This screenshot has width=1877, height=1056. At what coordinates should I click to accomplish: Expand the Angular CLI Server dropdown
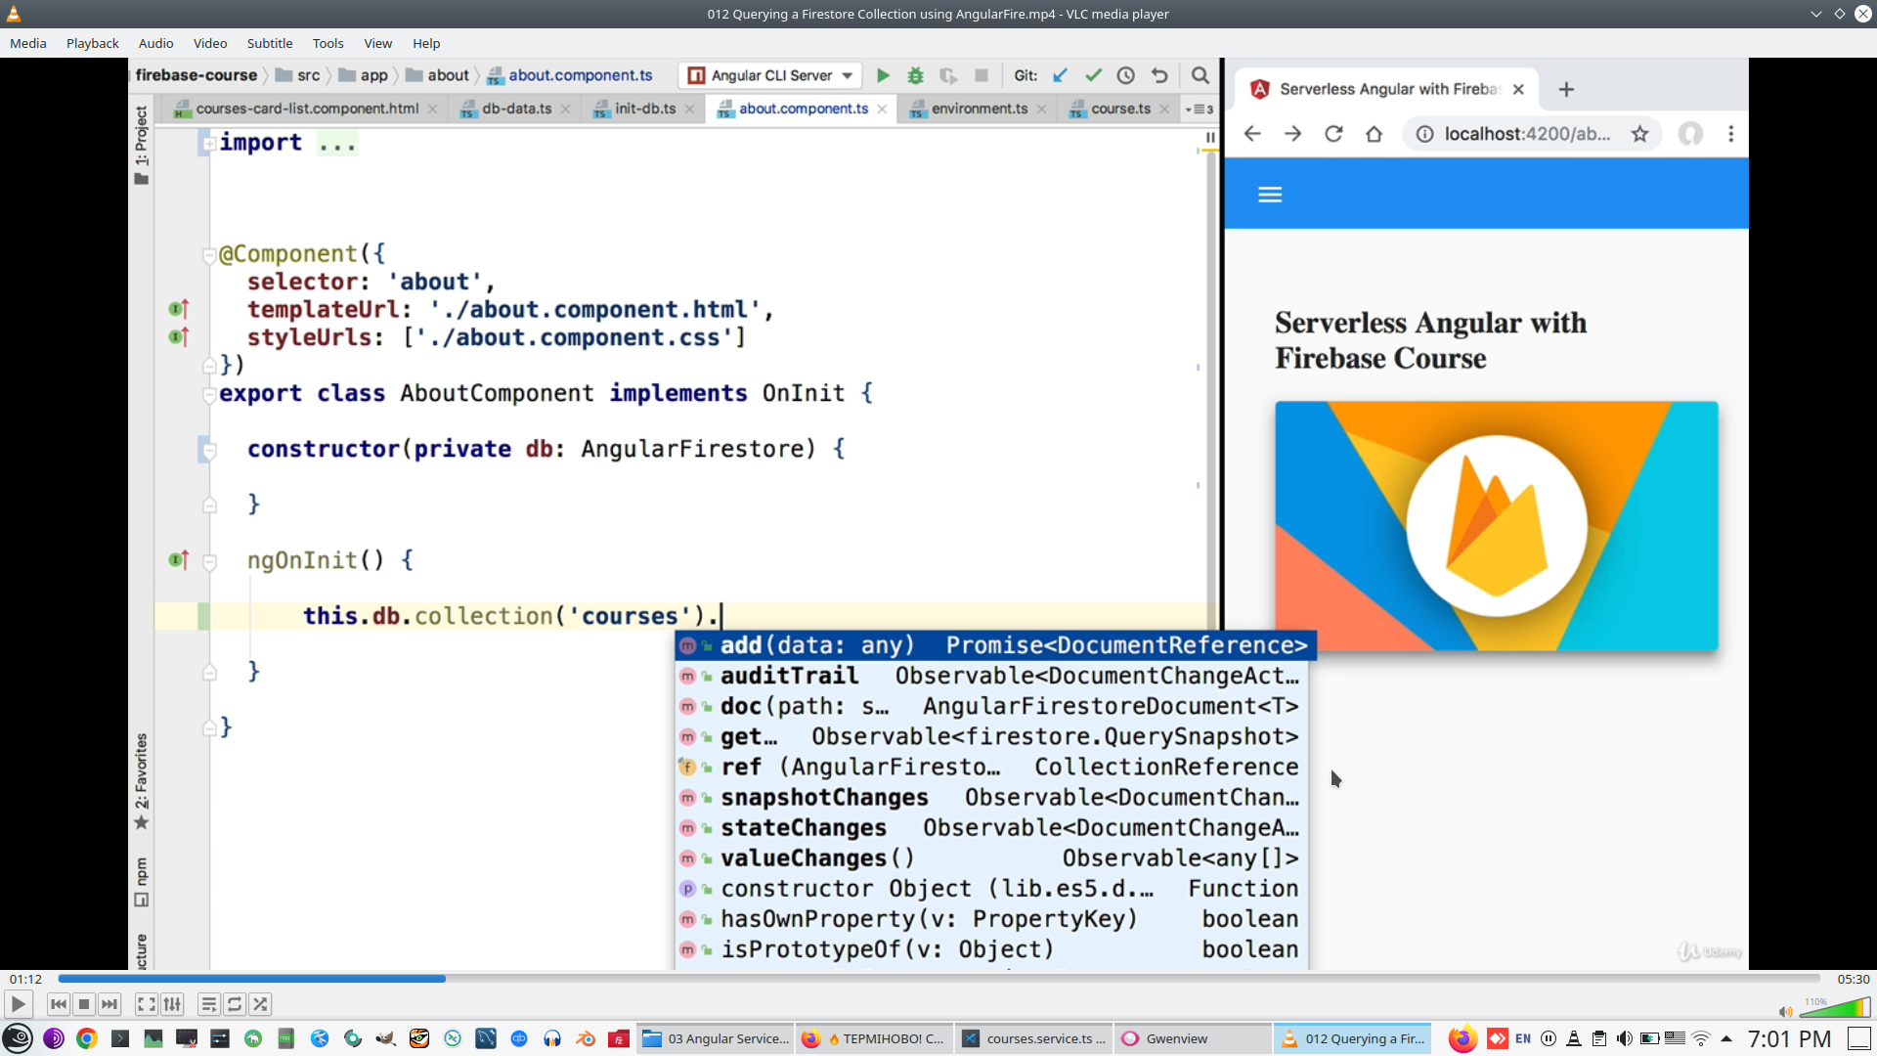847,75
